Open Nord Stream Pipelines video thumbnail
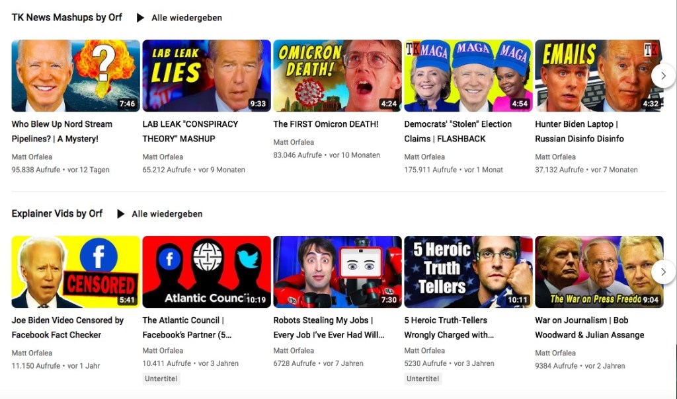The image size is (677, 399). click(x=76, y=76)
